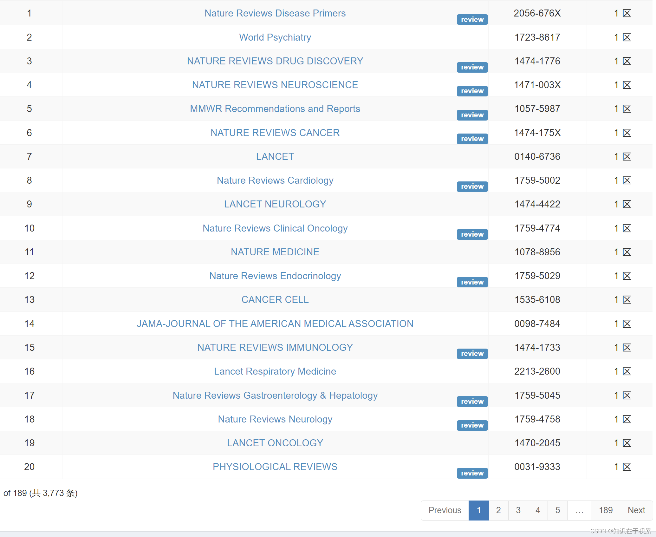
Task: Click the review badge for Nature Reviews Endocrinology
Action: coord(472,282)
